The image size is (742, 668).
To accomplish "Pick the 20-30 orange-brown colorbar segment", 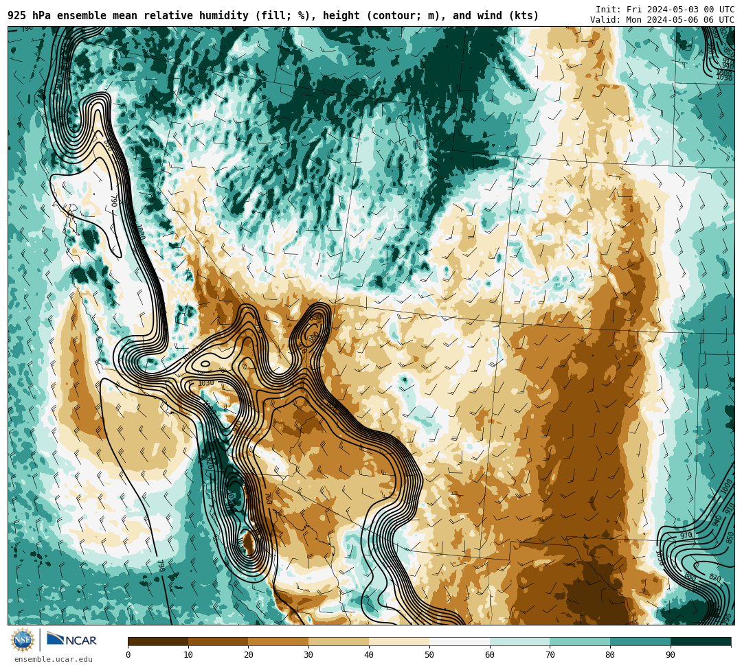I will (278, 641).
